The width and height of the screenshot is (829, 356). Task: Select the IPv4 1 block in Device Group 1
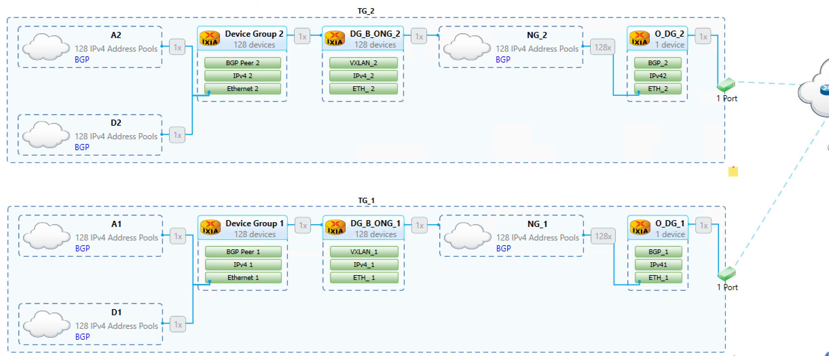(x=242, y=265)
